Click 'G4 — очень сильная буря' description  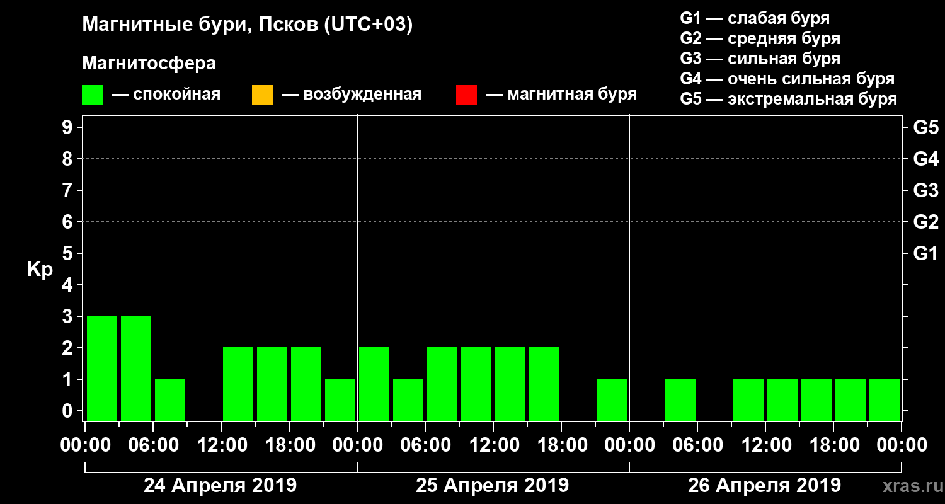click(x=787, y=79)
